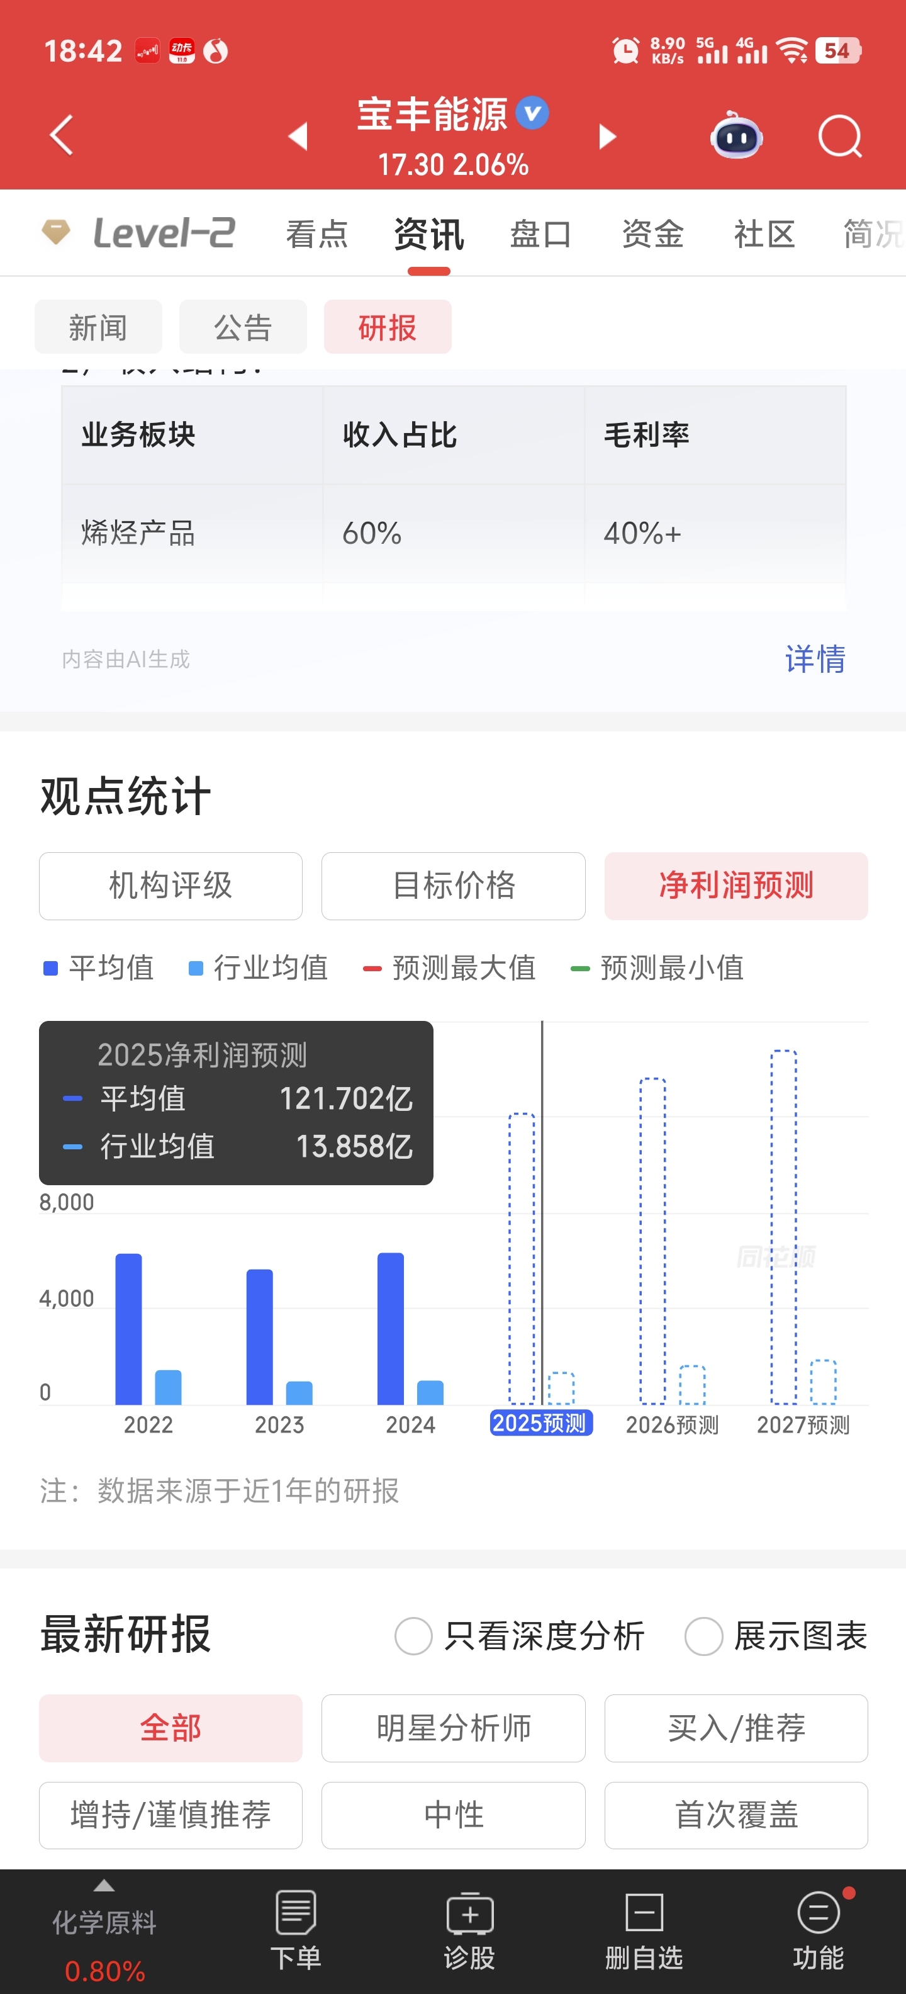Select the 2022 bar in chart
The height and width of the screenshot is (1994, 906).
[x=128, y=1328]
